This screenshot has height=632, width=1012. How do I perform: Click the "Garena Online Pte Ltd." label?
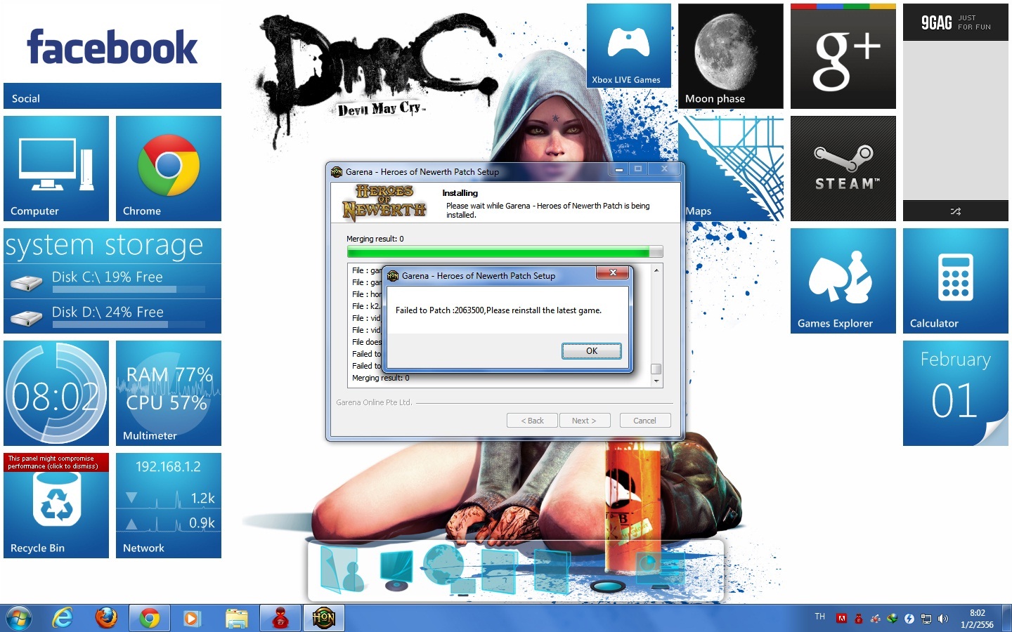[374, 402]
